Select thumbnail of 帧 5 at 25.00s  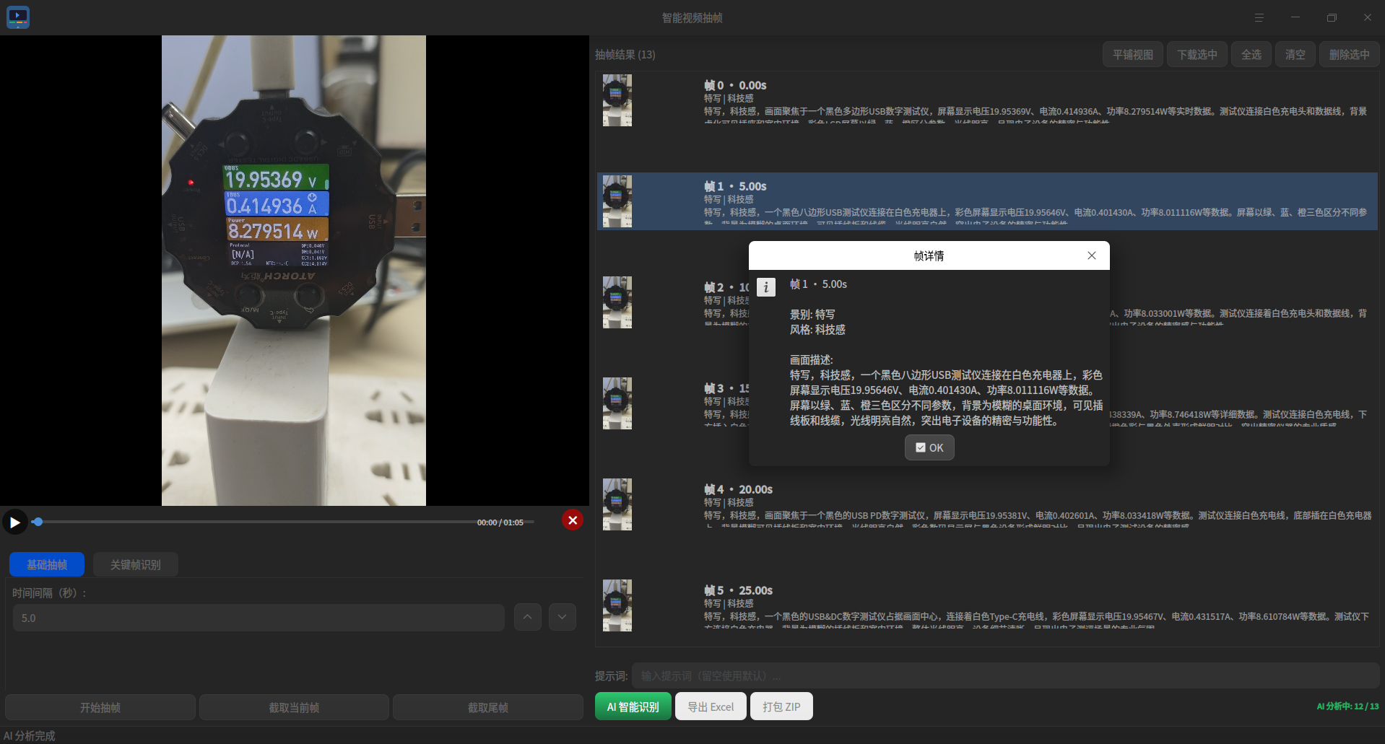tap(617, 605)
